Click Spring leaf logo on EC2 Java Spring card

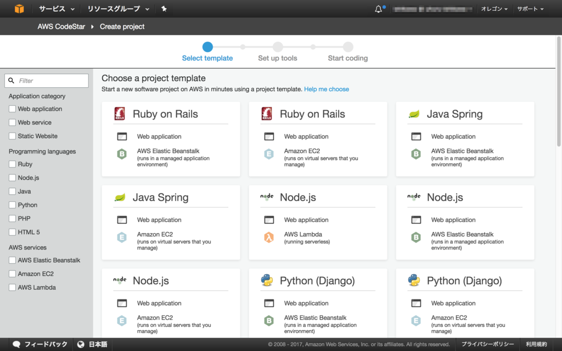120,197
